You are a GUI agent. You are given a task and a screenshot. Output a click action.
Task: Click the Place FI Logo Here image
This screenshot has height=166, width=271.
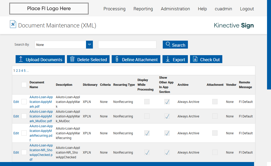coord(49,9)
